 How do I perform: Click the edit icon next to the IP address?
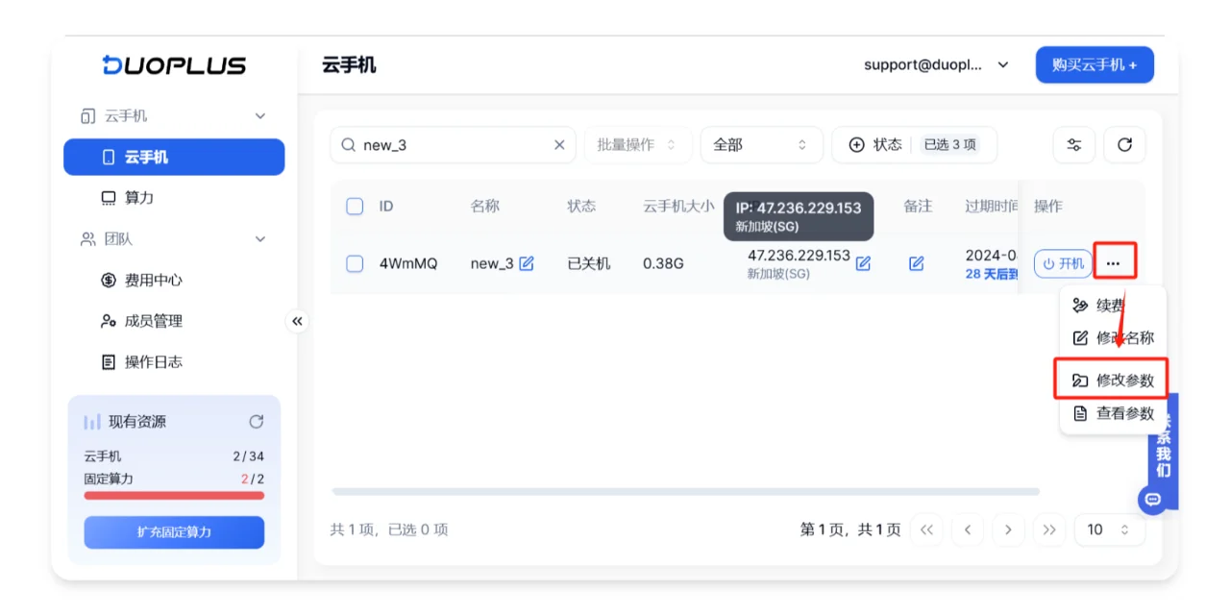[862, 262]
